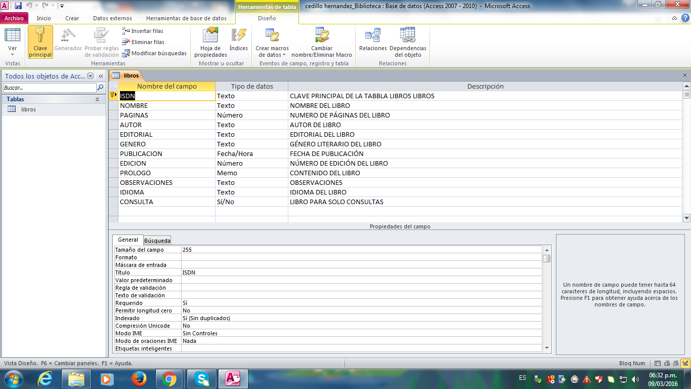Screen dimensions: 691x389
Task: Expand the Ver view dropdown
Action: coord(13,54)
